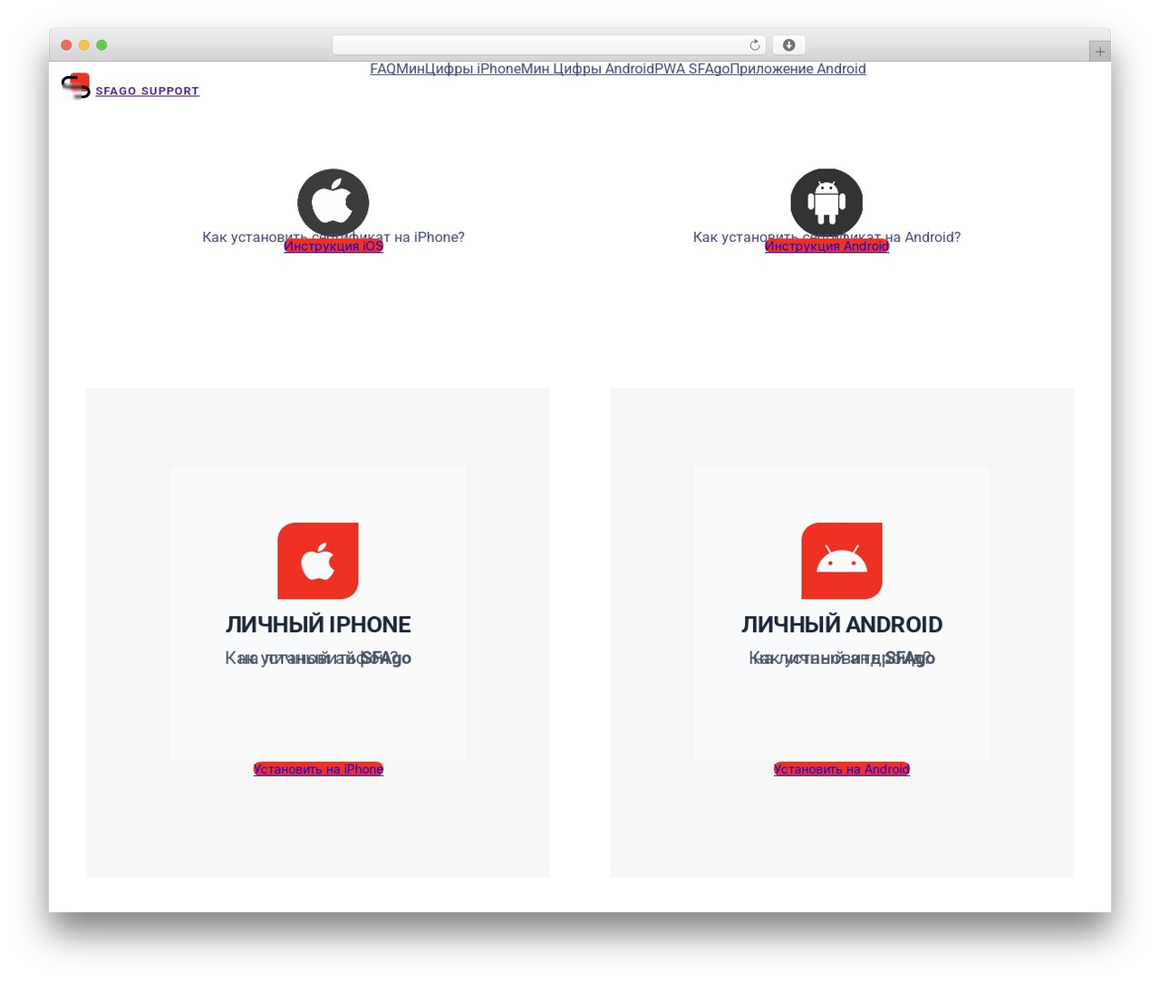1160x982 pixels.
Task: Open a new tab with the plus button
Action: click(x=1100, y=52)
